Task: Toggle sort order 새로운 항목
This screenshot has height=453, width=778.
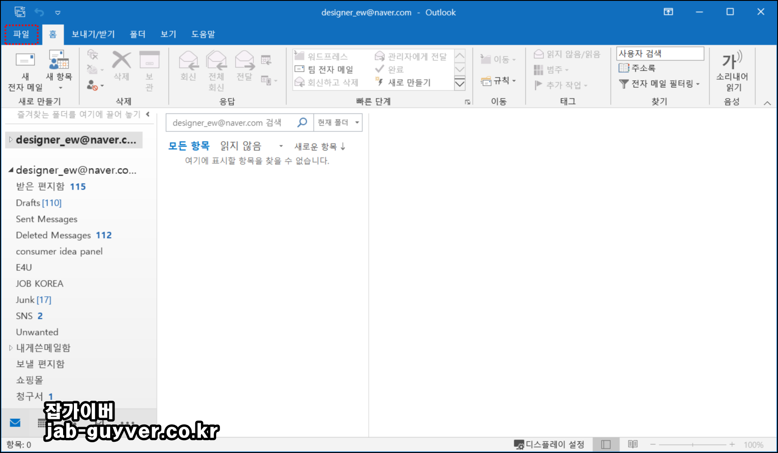Action: (x=320, y=146)
